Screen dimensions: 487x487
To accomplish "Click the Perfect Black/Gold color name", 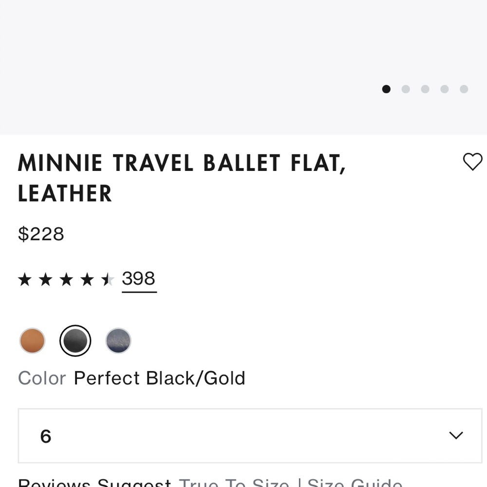I will (159, 378).
